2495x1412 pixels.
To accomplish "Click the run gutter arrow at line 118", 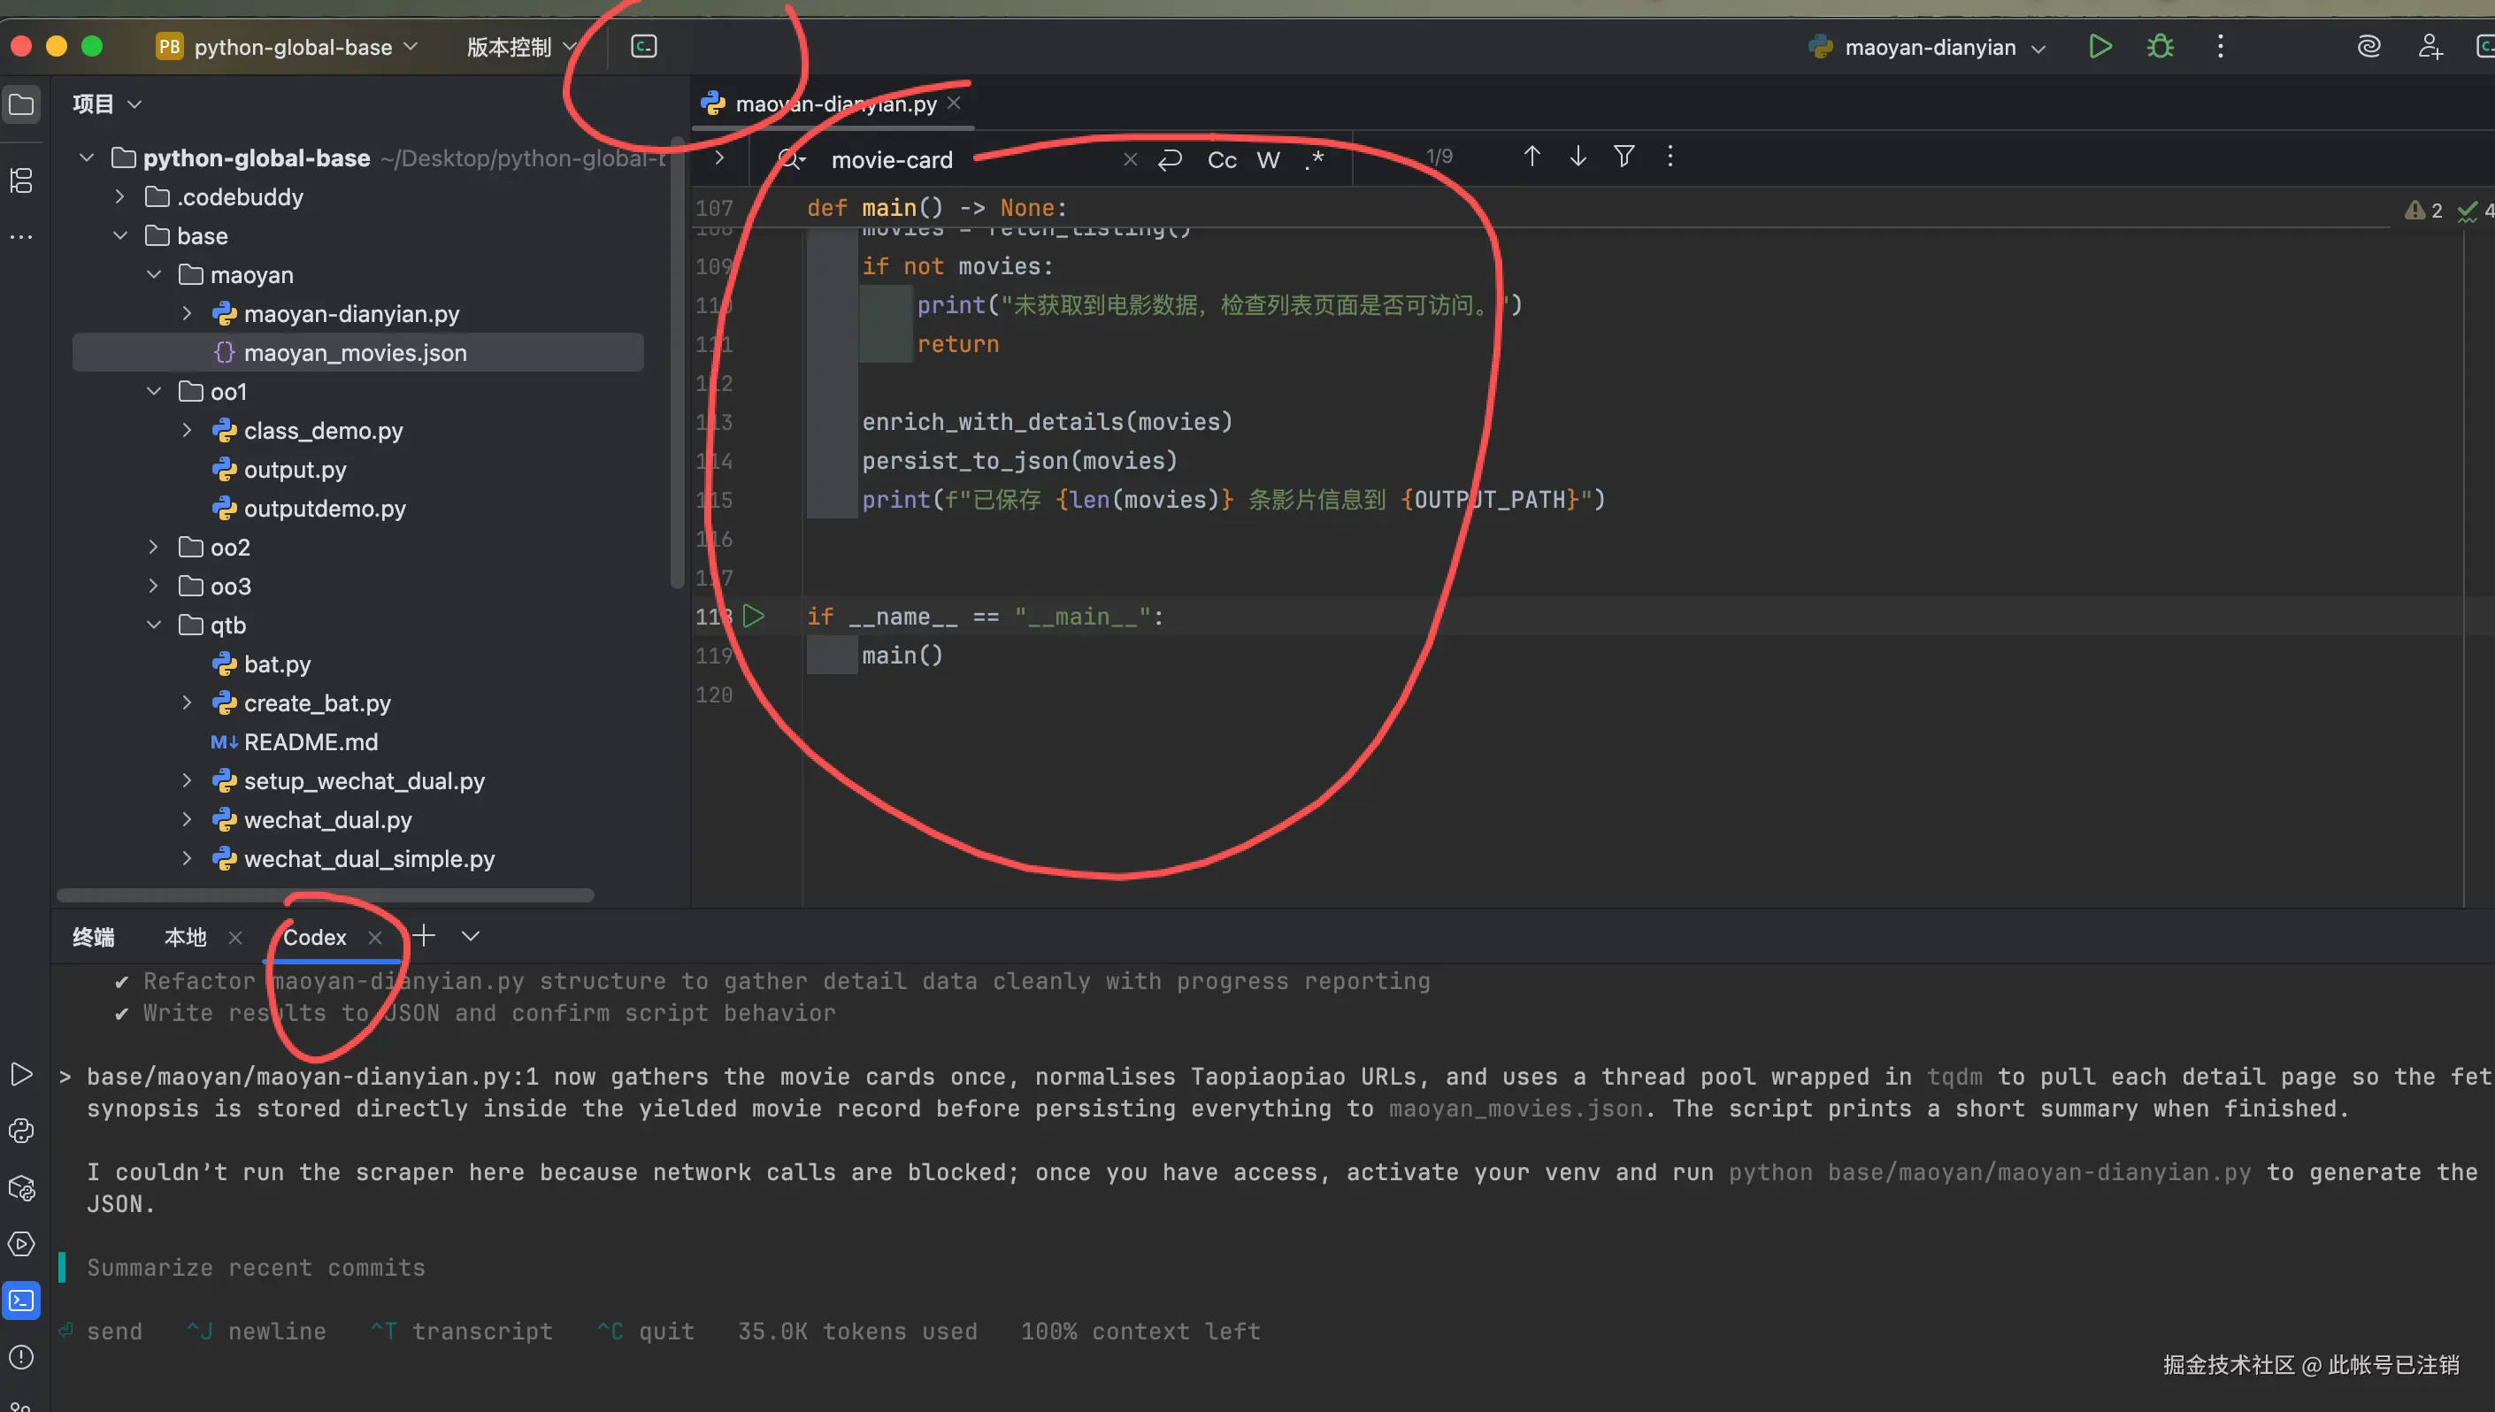I will (x=754, y=616).
